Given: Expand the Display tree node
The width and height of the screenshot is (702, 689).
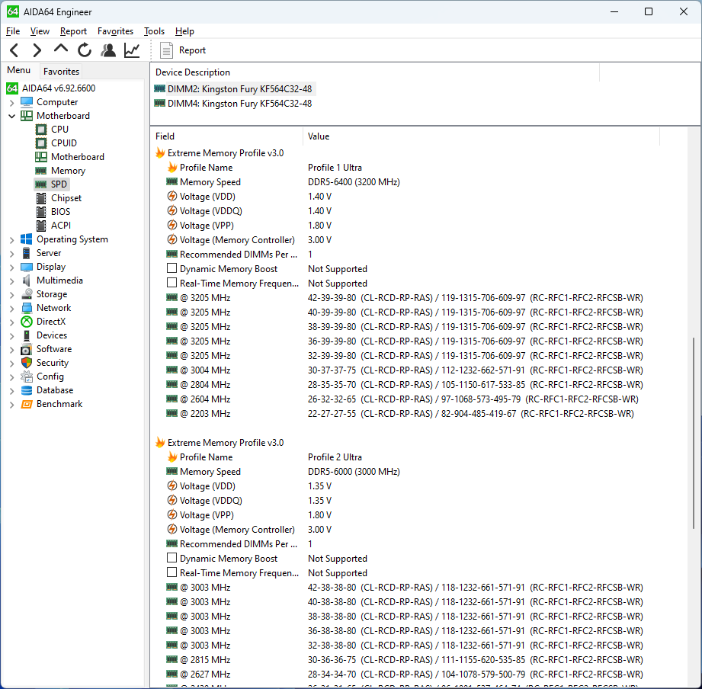Looking at the screenshot, I should pyautogui.click(x=11, y=268).
